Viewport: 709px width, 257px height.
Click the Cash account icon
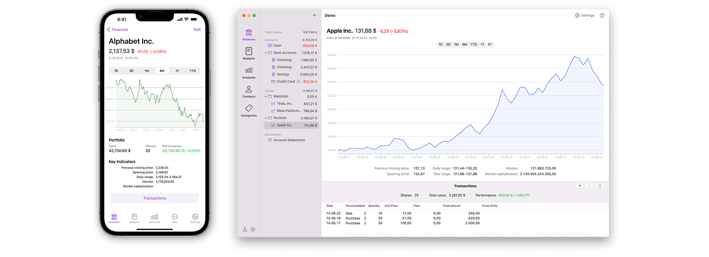click(270, 46)
